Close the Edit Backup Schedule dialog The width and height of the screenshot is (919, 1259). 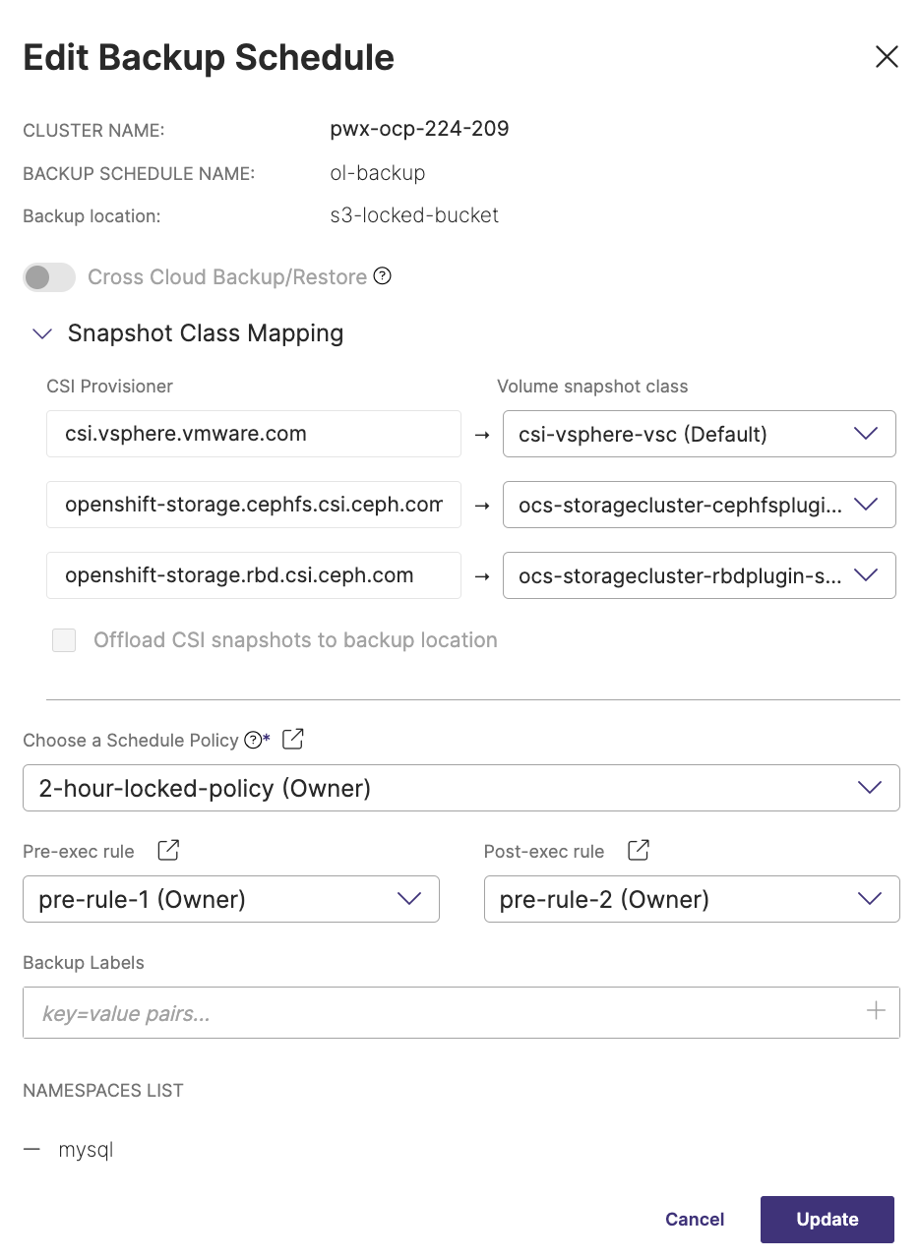coord(887,57)
